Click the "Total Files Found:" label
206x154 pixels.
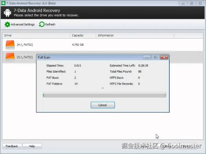pos(121,71)
